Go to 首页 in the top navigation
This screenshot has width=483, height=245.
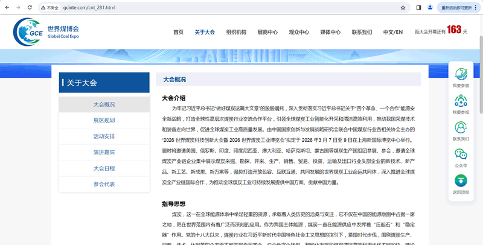tap(178, 32)
